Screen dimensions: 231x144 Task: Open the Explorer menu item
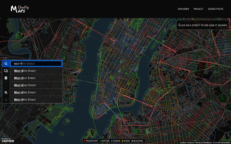pos(184,9)
